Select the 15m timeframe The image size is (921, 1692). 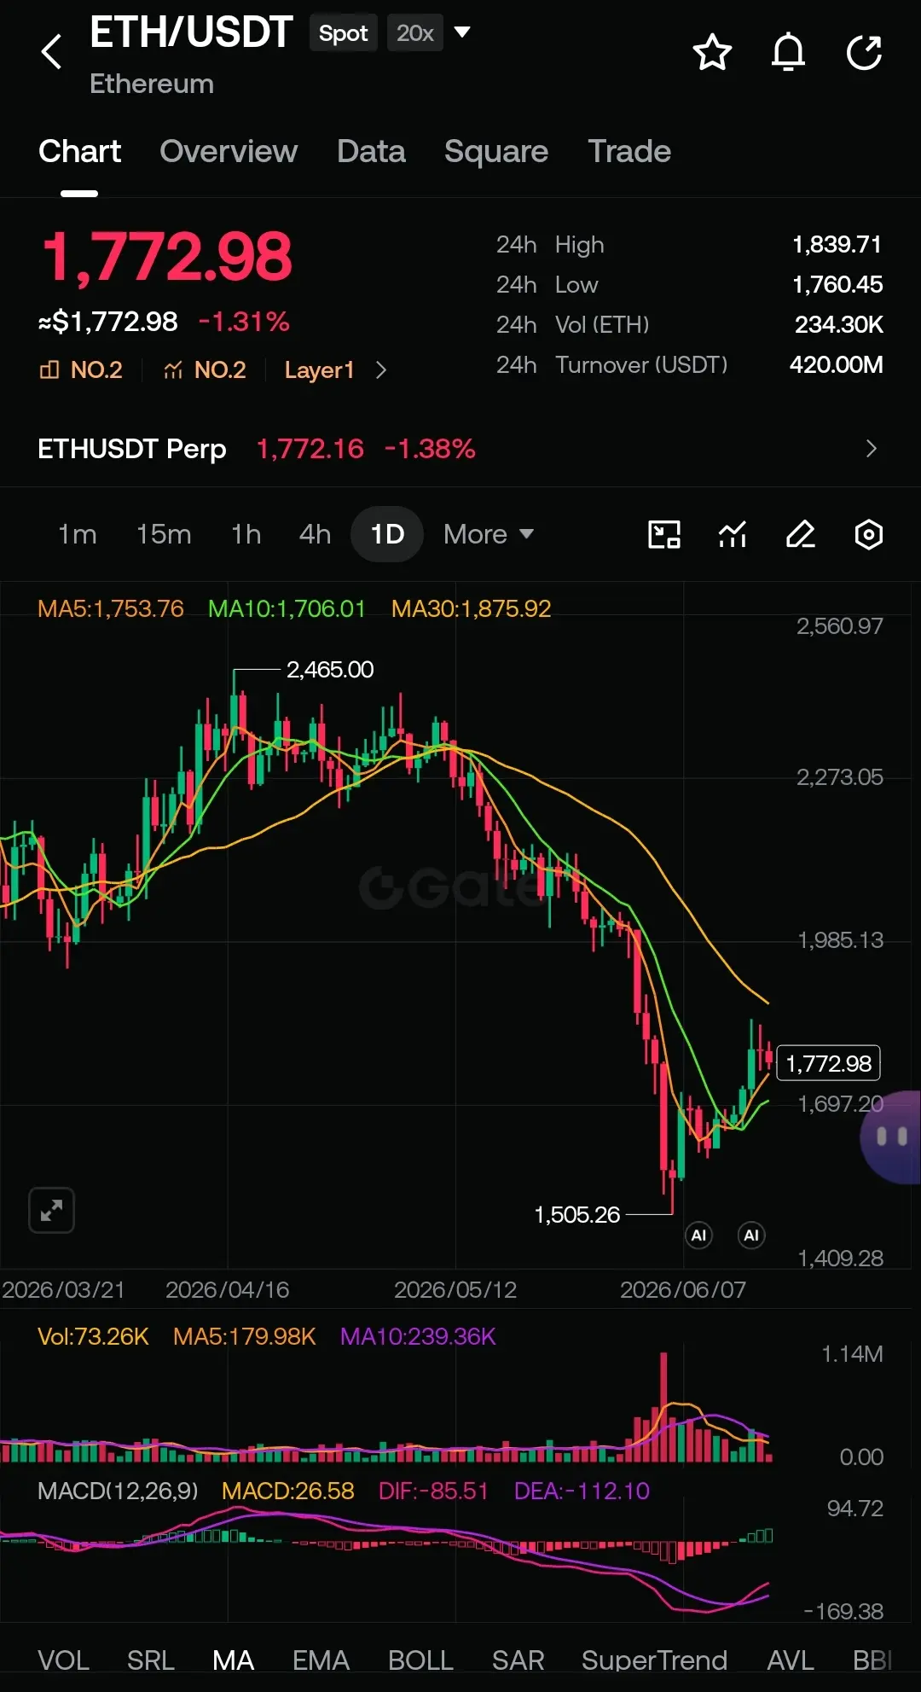164,534
